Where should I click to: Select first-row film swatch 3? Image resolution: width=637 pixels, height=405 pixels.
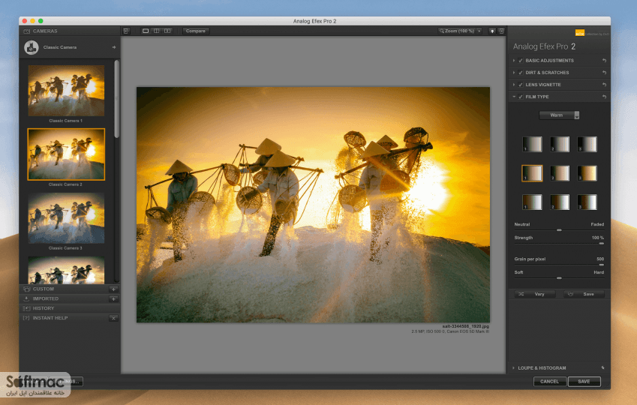tap(587, 144)
